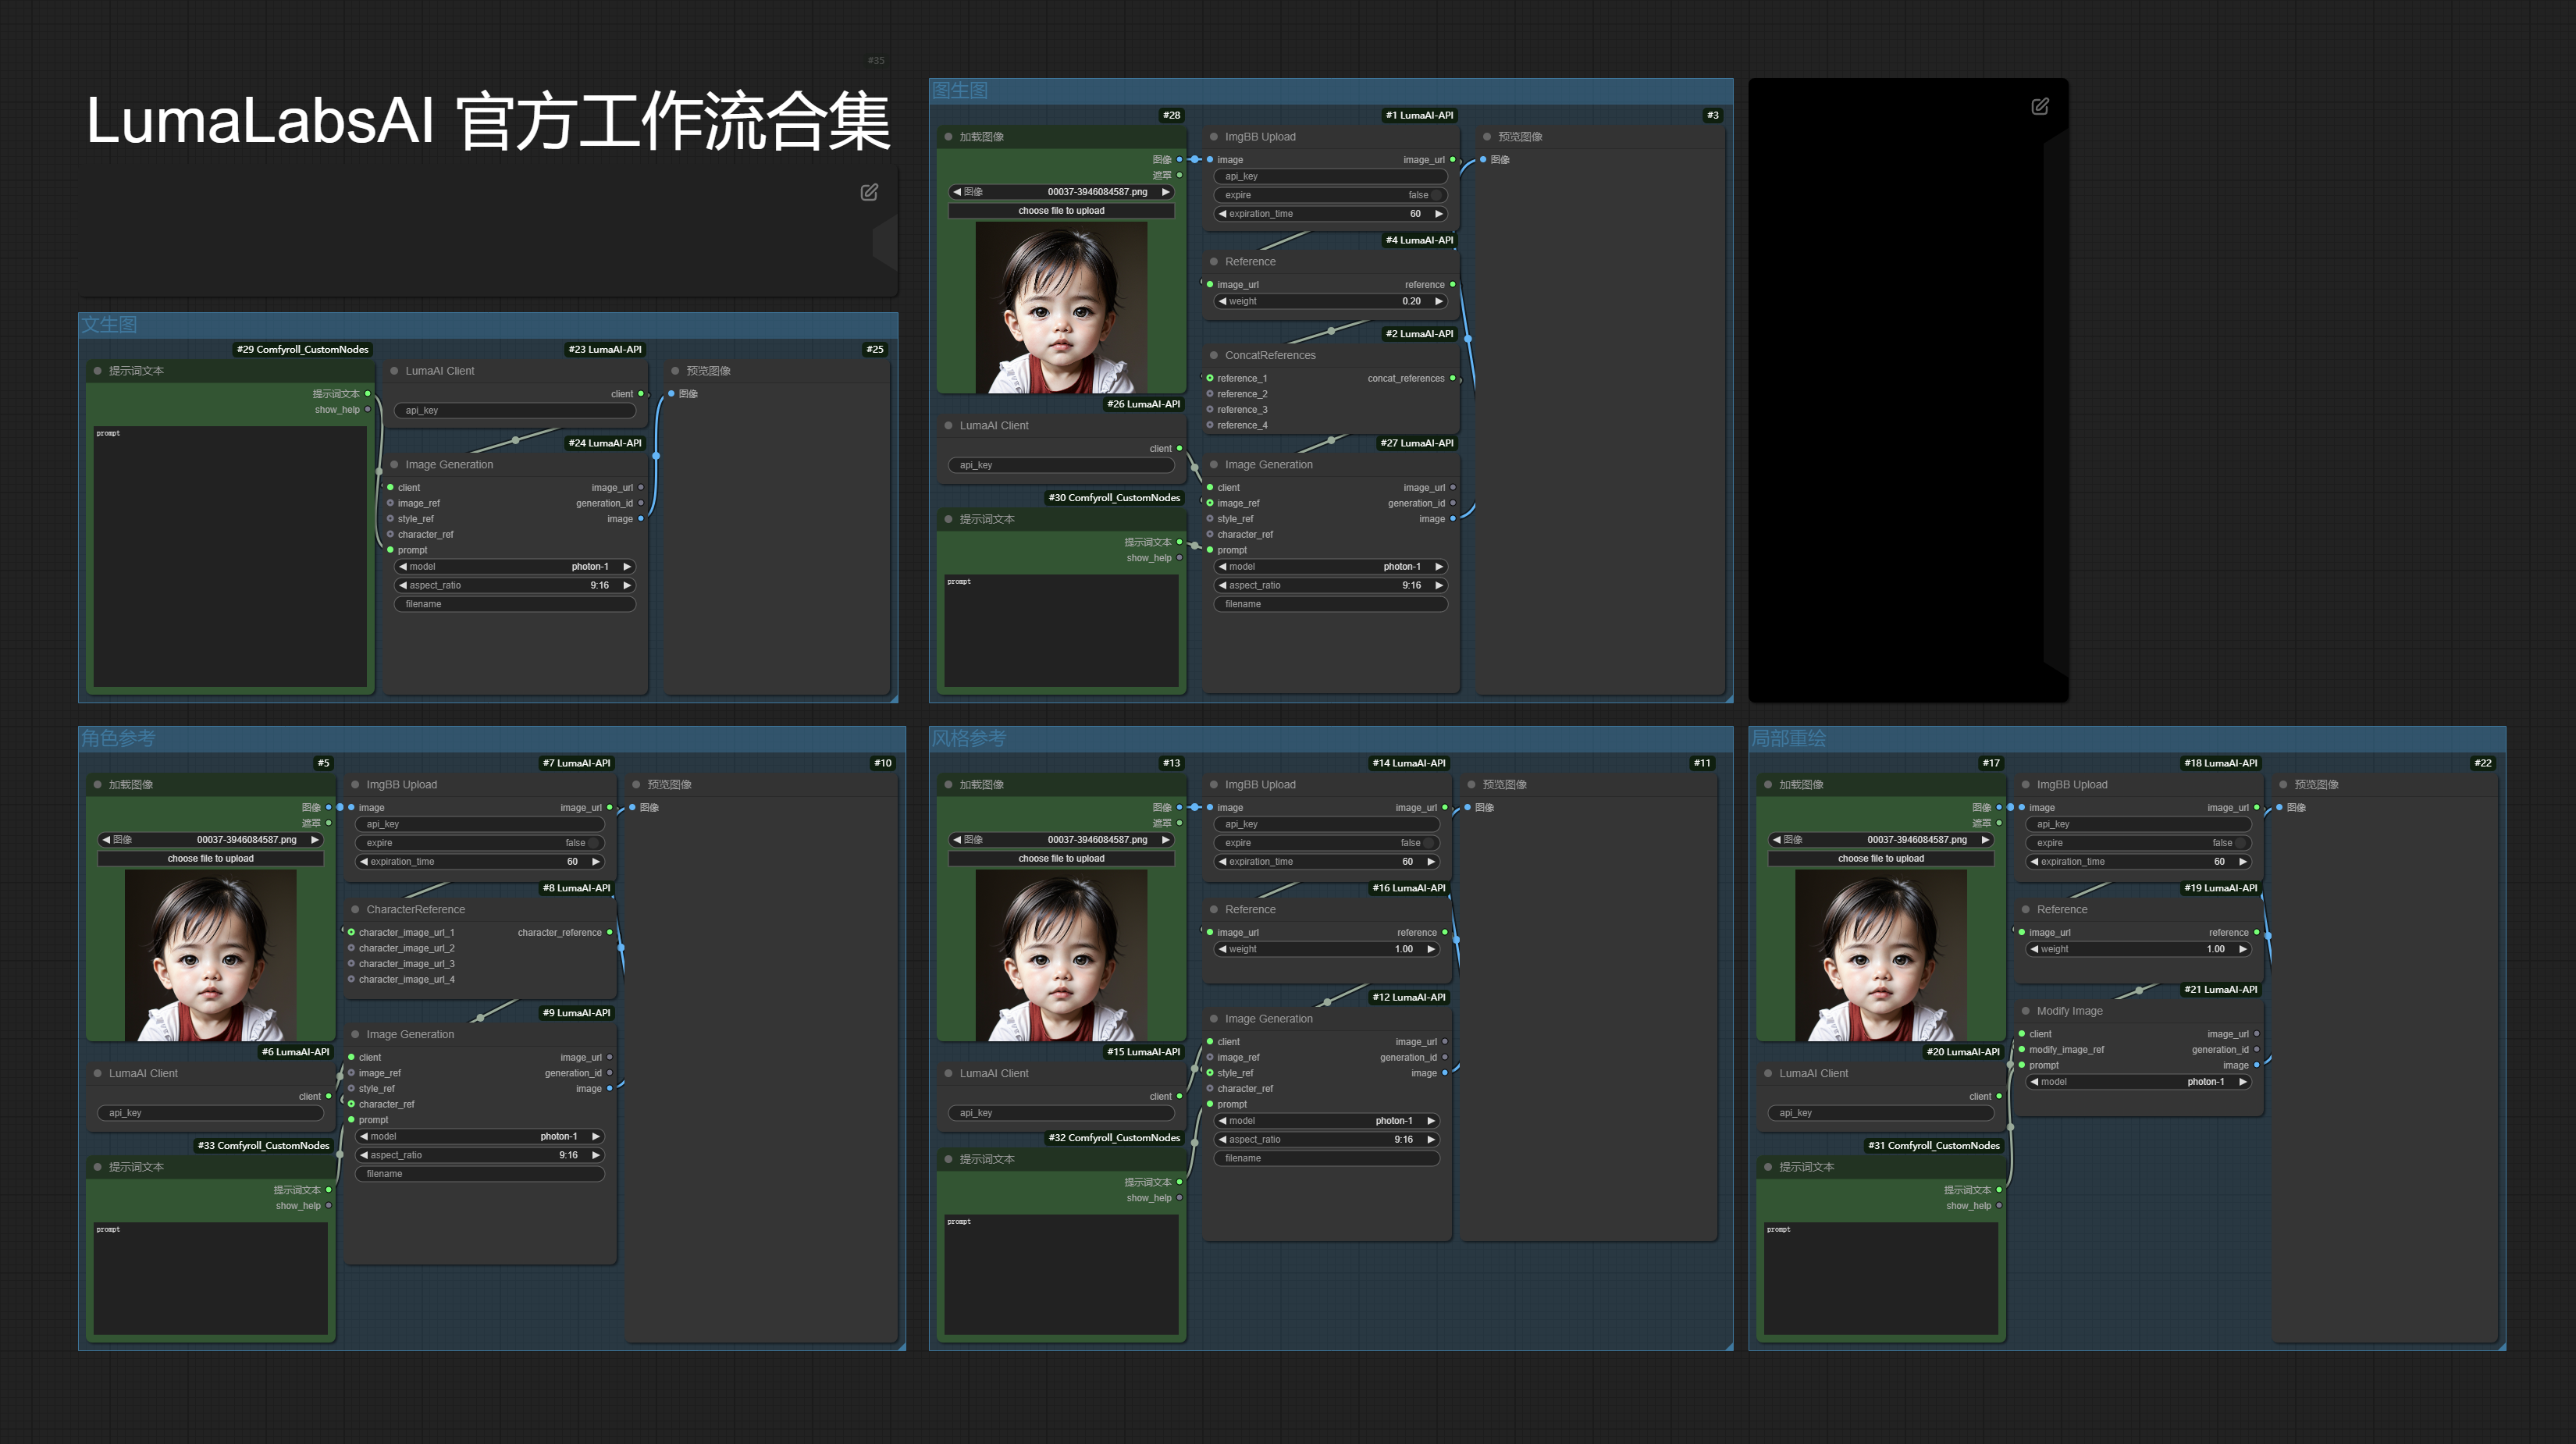Click the edit pencil icon below the LumaLabsAI title
The height and width of the screenshot is (1444, 2576).
point(869,192)
